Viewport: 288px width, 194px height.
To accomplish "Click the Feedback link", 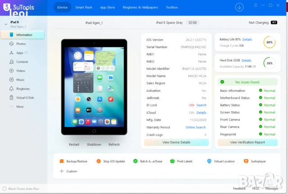I will pos(239,189).
